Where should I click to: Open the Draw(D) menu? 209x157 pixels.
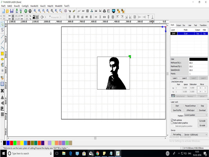tap(17, 6)
